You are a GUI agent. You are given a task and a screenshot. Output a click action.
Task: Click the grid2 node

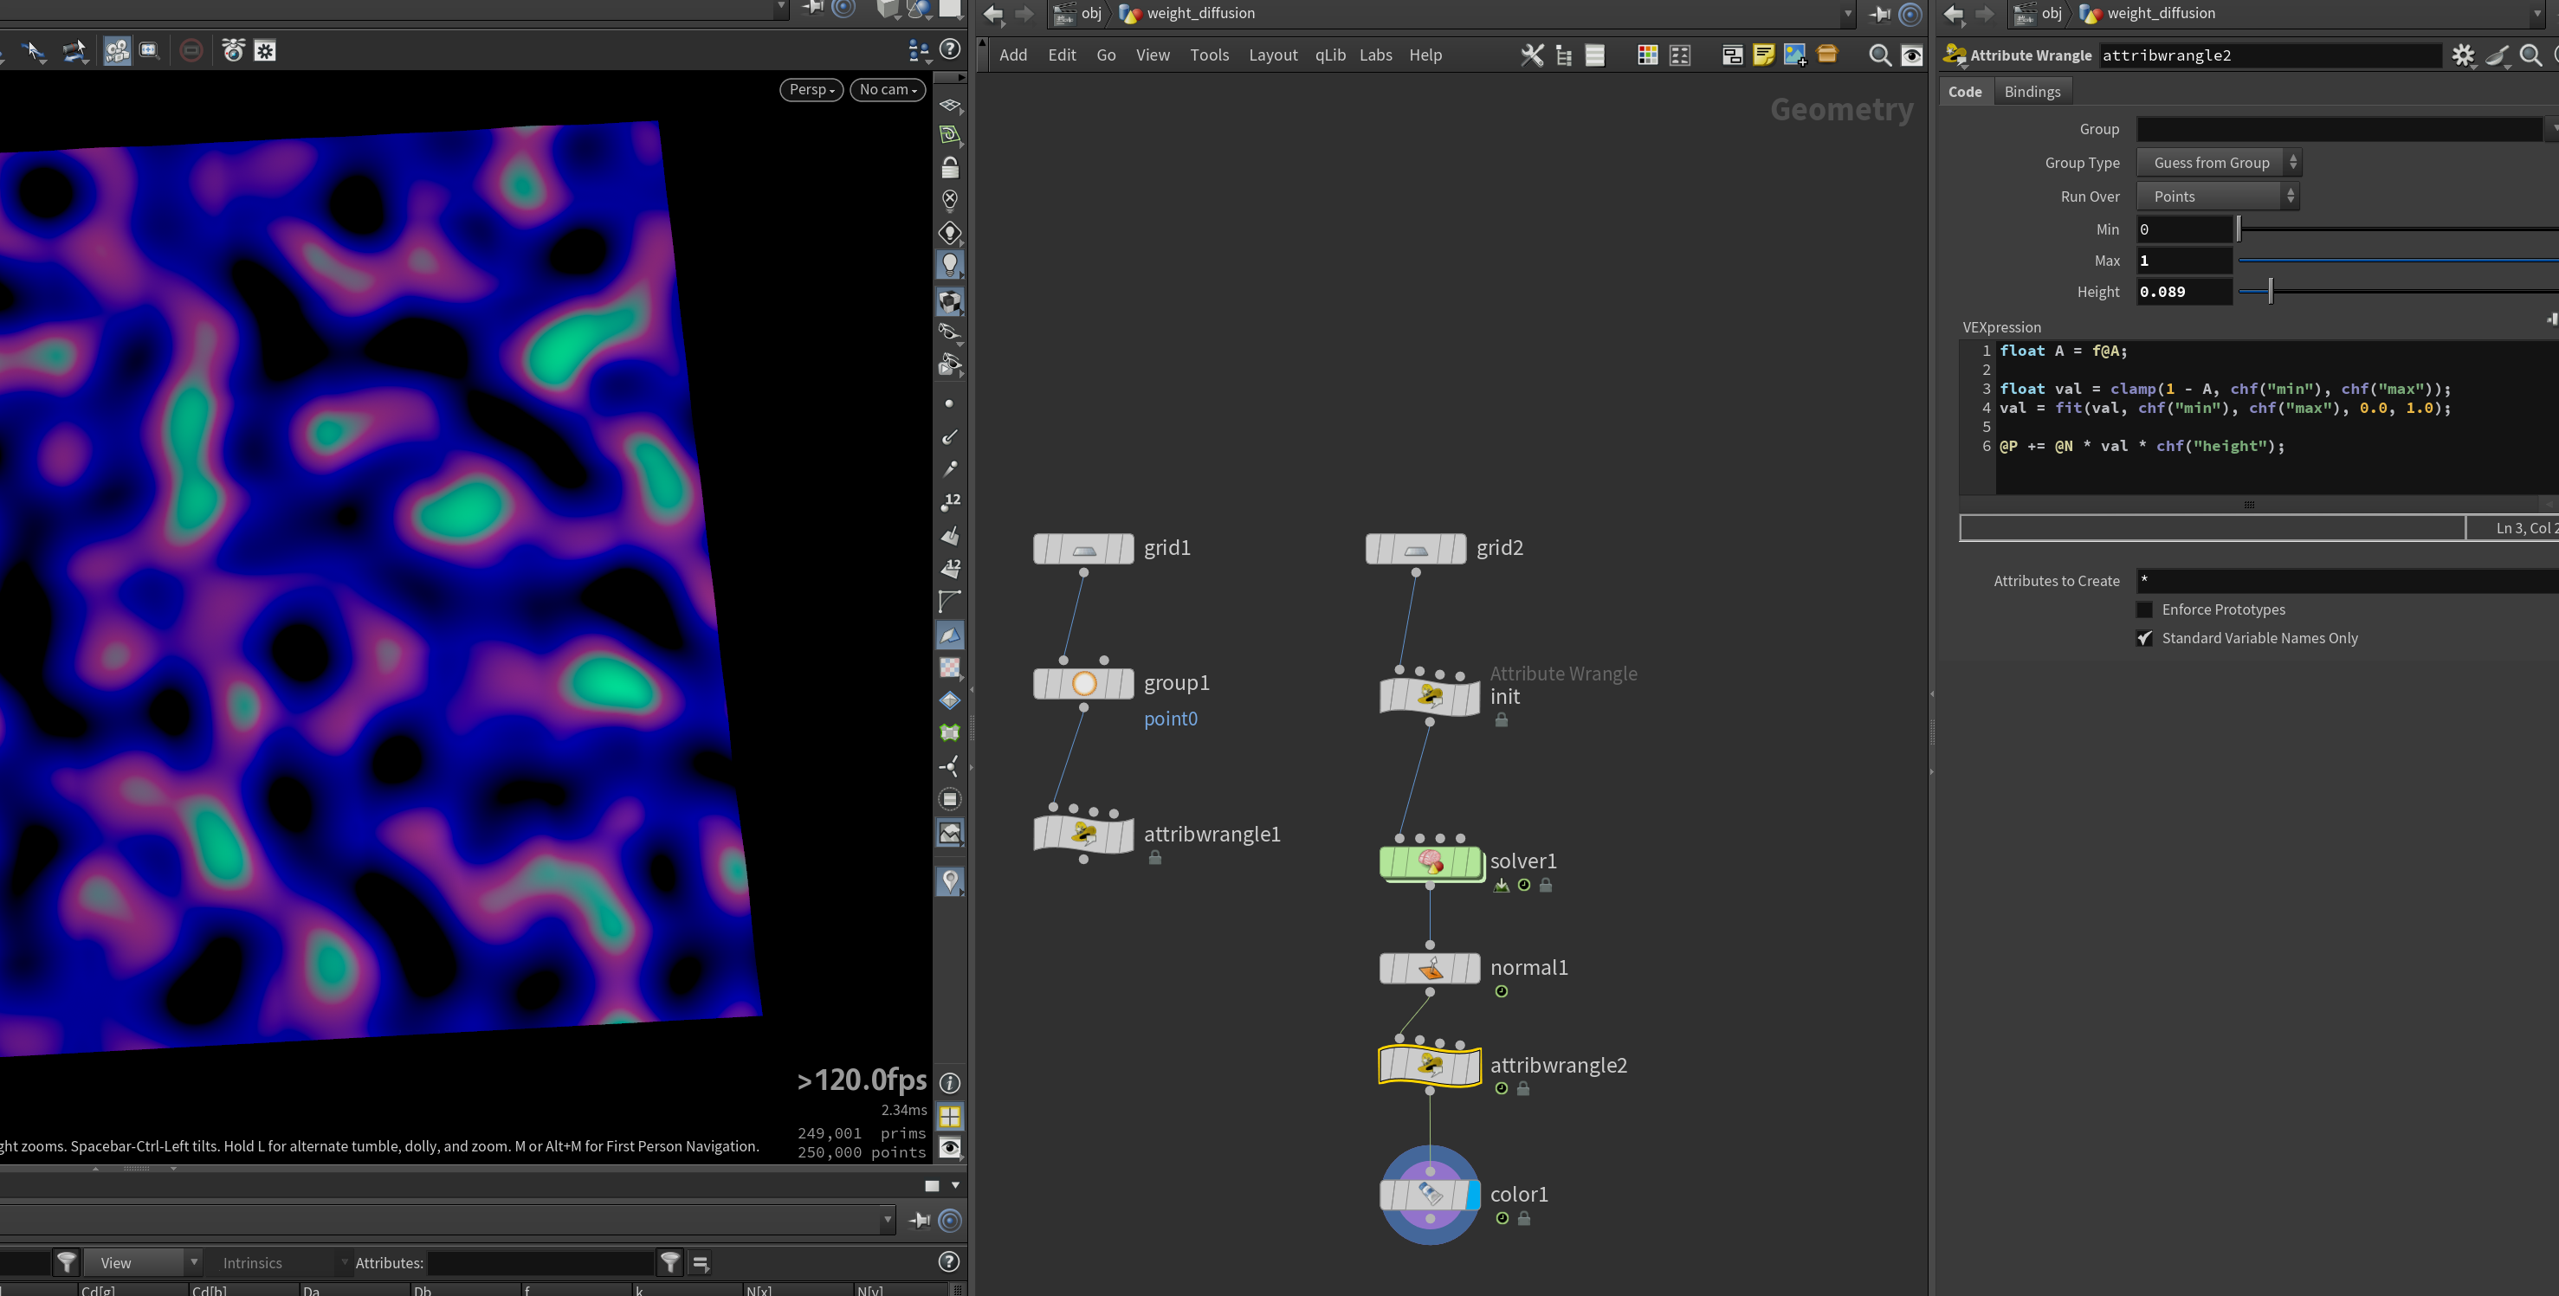[1416, 548]
